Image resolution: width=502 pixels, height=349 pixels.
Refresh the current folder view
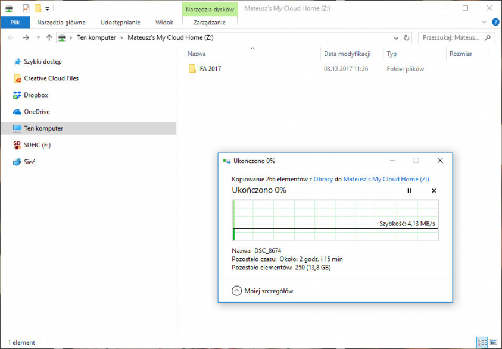pos(407,37)
